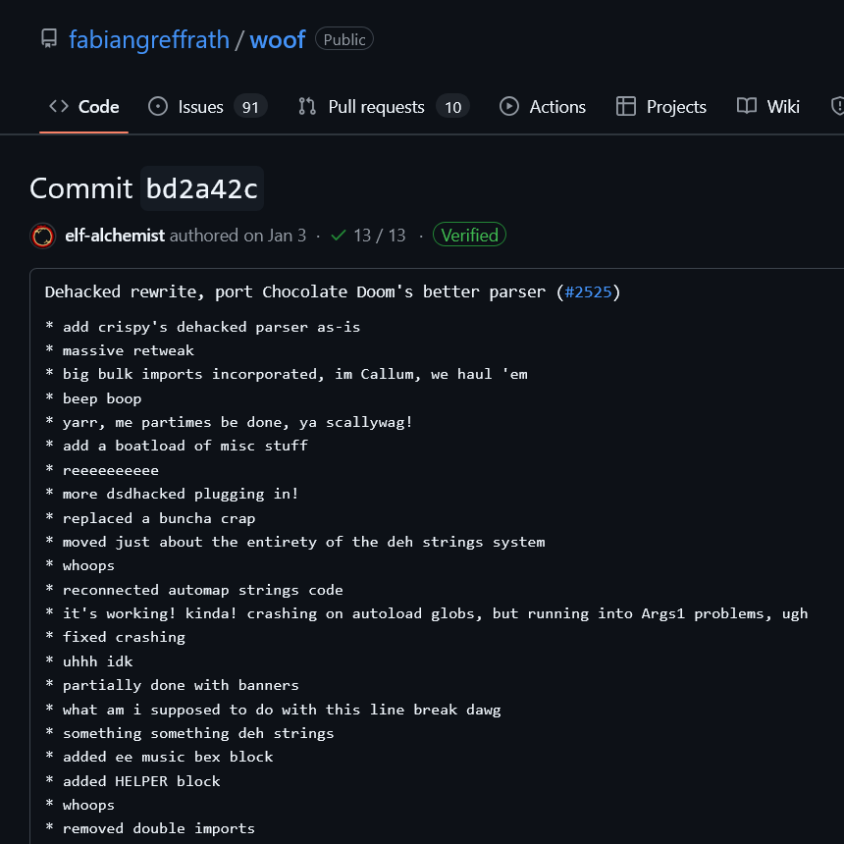This screenshot has width=844, height=844.
Task: Show the Verified signature badge details
Action: coord(469,235)
